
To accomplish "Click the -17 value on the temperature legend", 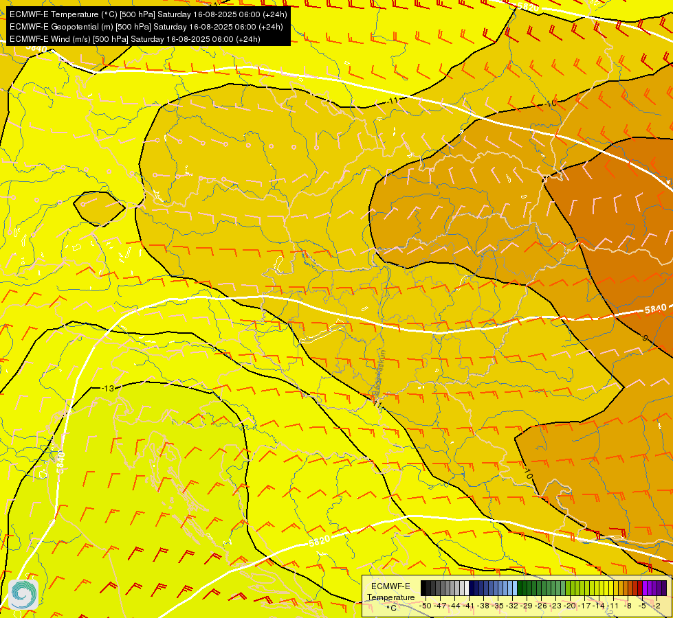I will click(584, 606).
